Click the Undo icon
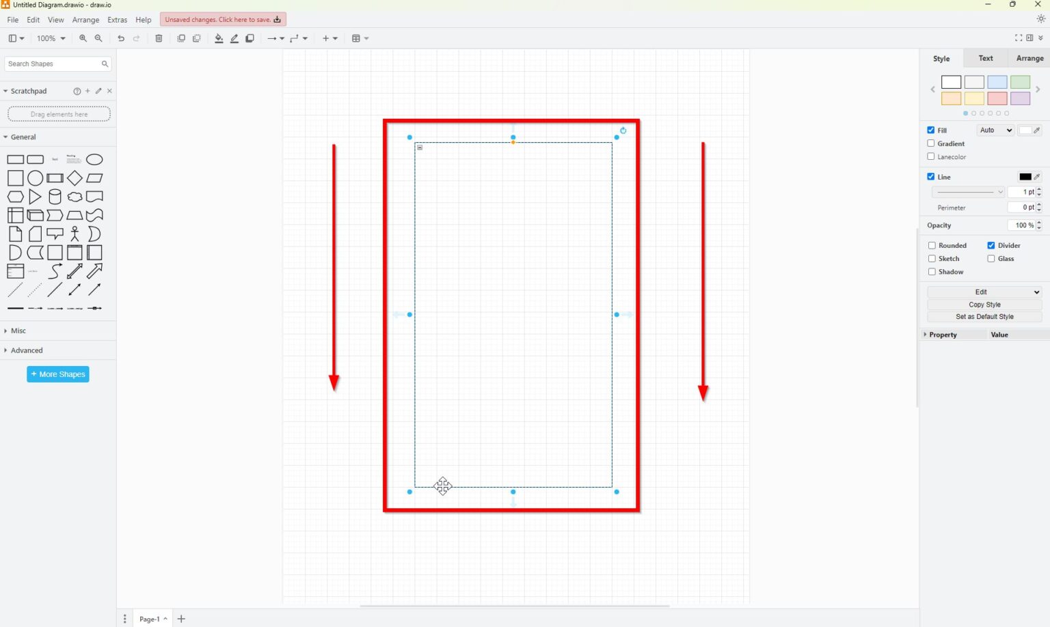 (121, 38)
